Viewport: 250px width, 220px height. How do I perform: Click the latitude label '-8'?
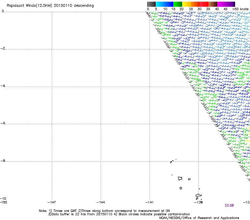[3, 161]
